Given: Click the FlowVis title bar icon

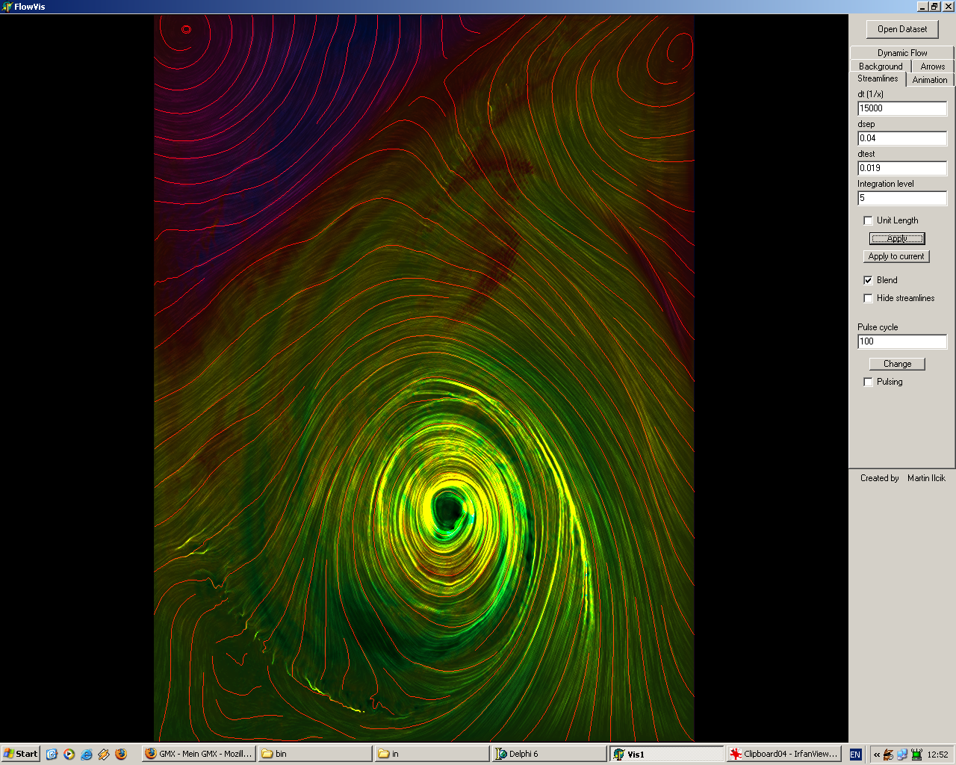Looking at the screenshot, I should point(7,7).
